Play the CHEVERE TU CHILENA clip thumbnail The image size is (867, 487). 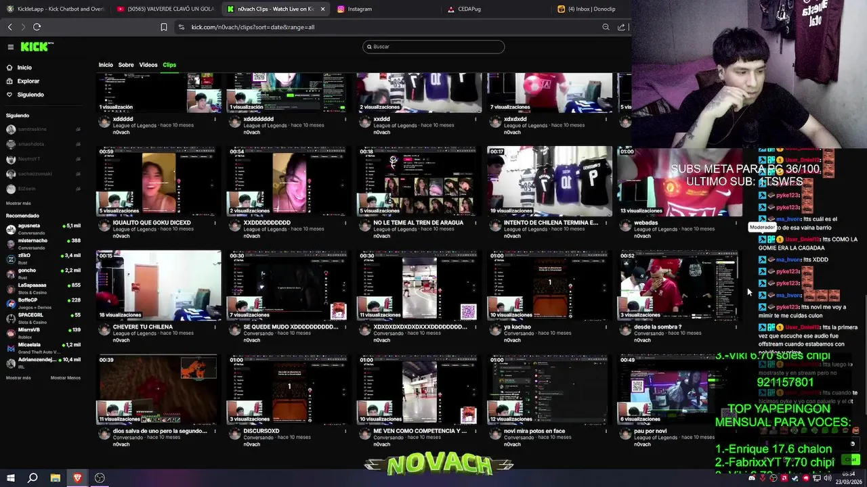158,285
